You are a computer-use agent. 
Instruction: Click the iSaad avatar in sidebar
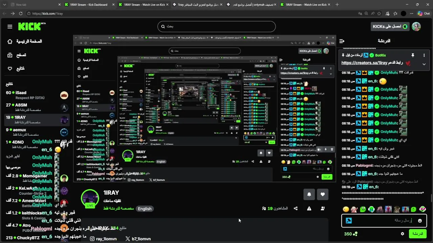(64, 95)
